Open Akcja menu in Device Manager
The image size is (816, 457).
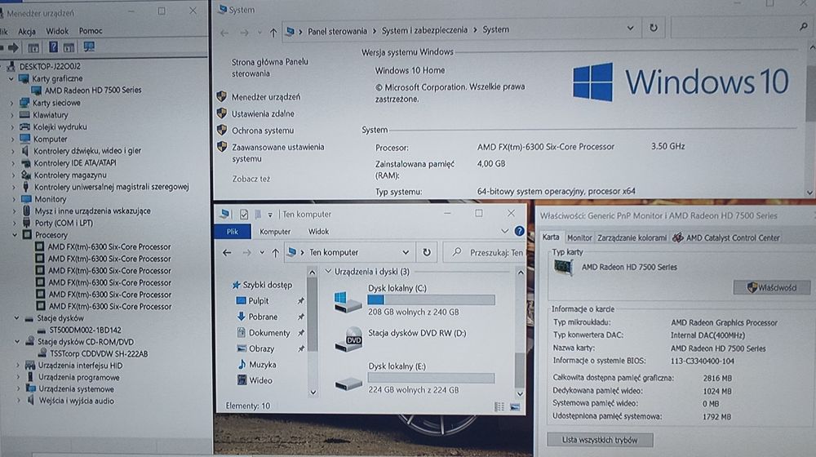click(x=27, y=31)
